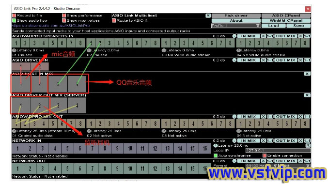The width and height of the screenshot is (328, 184).
Task: Click the latency knob under ASIOVADPRO SPEAKERS IN 01
Action: 14,50
